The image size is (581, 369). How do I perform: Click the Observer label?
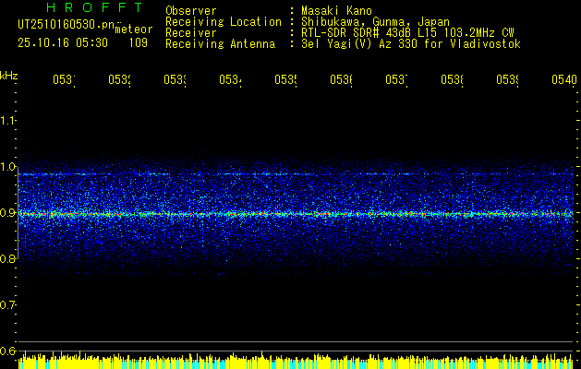[191, 10]
